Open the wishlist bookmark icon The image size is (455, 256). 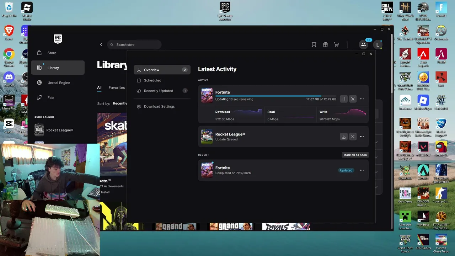click(314, 44)
